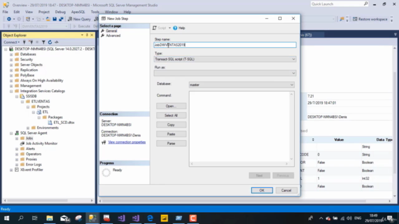Click the Save All icon in the toolbar

coord(61,19)
